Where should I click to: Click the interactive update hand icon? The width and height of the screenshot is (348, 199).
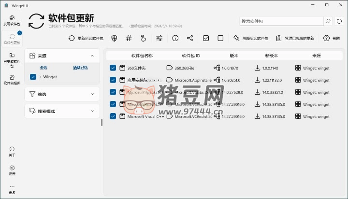(x=143, y=38)
